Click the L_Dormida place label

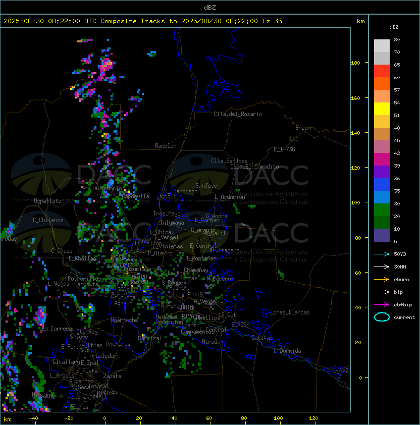287,351
